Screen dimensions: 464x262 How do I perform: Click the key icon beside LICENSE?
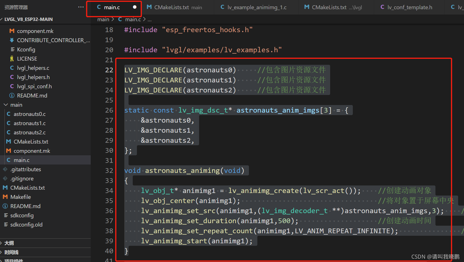12,59
